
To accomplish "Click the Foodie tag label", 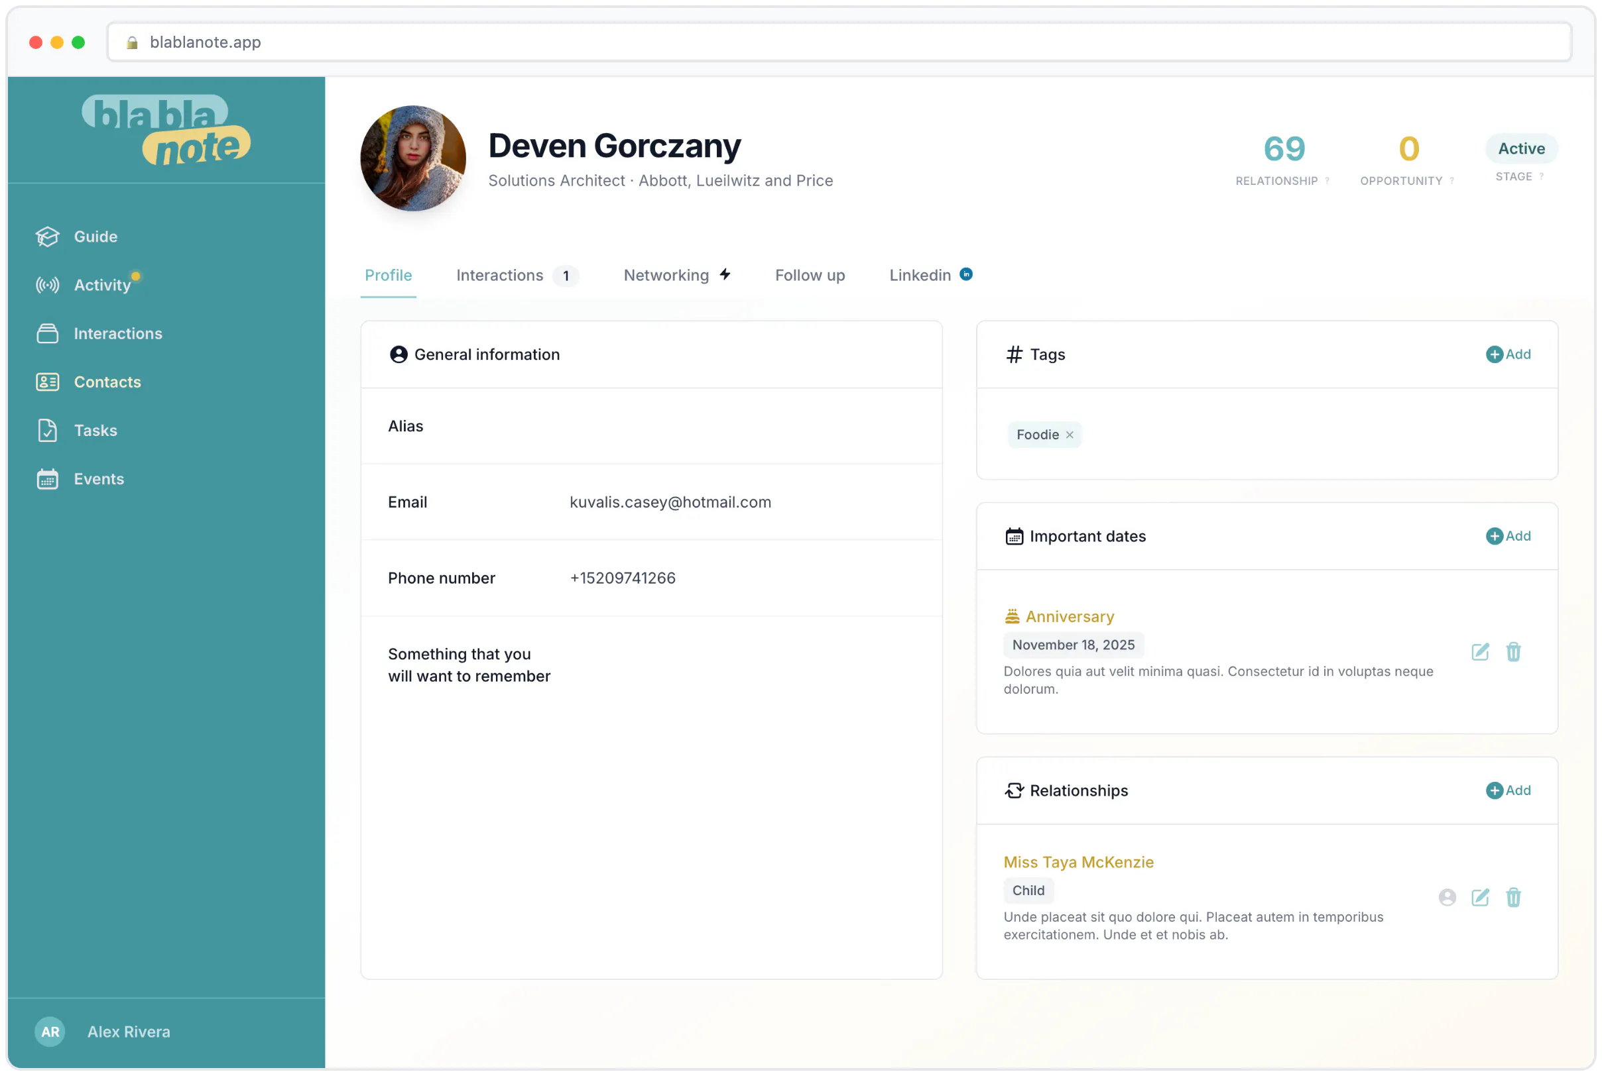I will point(1038,435).
